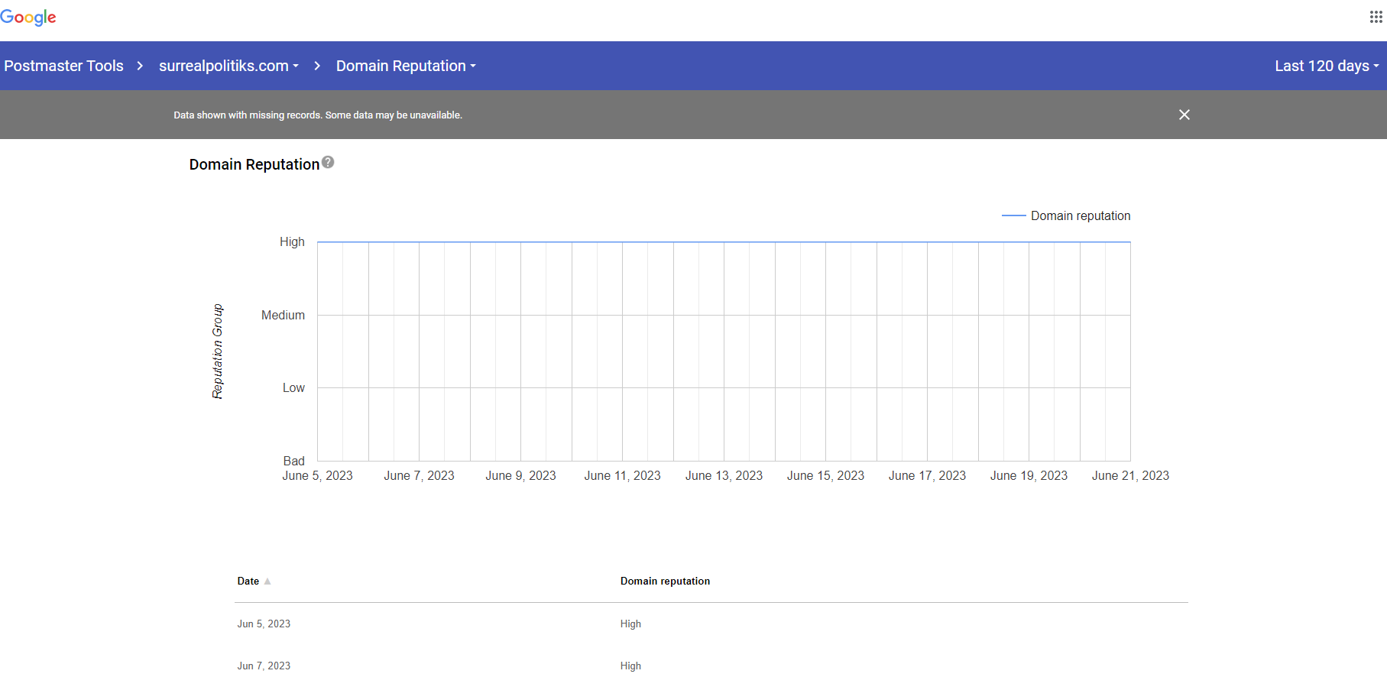Click the Google logo

coord(28,18)
